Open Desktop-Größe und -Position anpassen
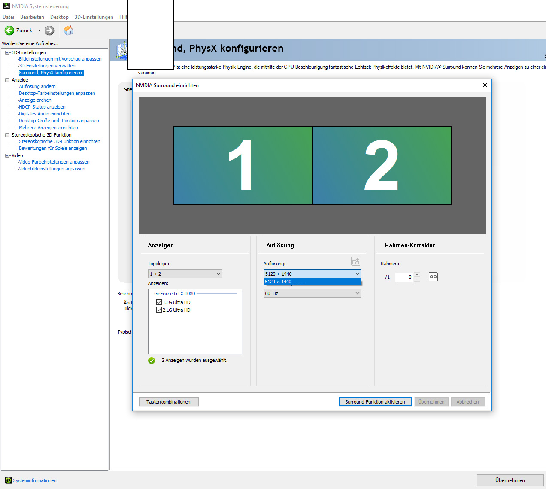The height and width of the screenshot is (489, 546). (x=59, y=121)
